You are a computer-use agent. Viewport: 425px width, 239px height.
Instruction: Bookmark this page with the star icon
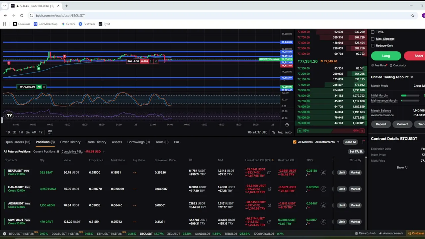coord(413,16)
